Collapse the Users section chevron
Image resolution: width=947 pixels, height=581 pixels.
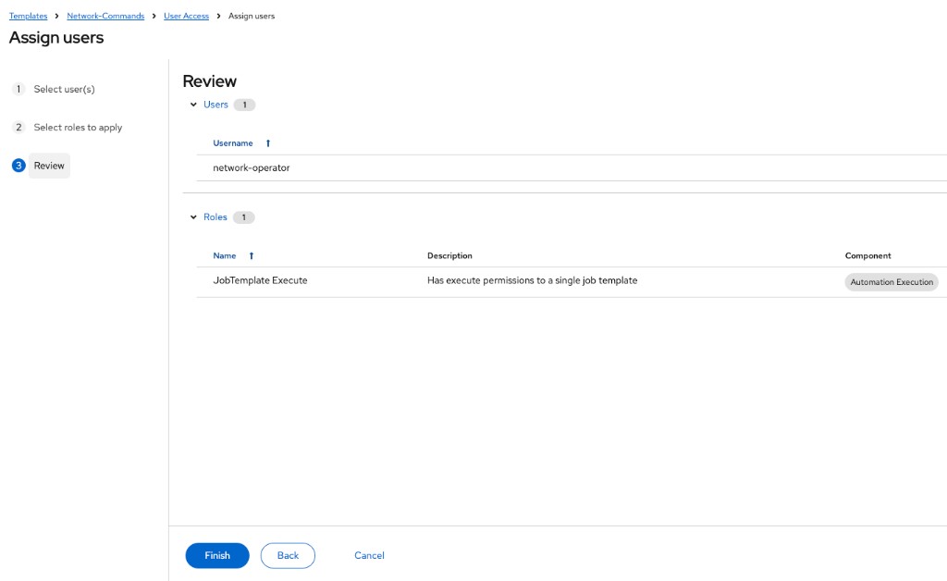click(x=193, y=105)
